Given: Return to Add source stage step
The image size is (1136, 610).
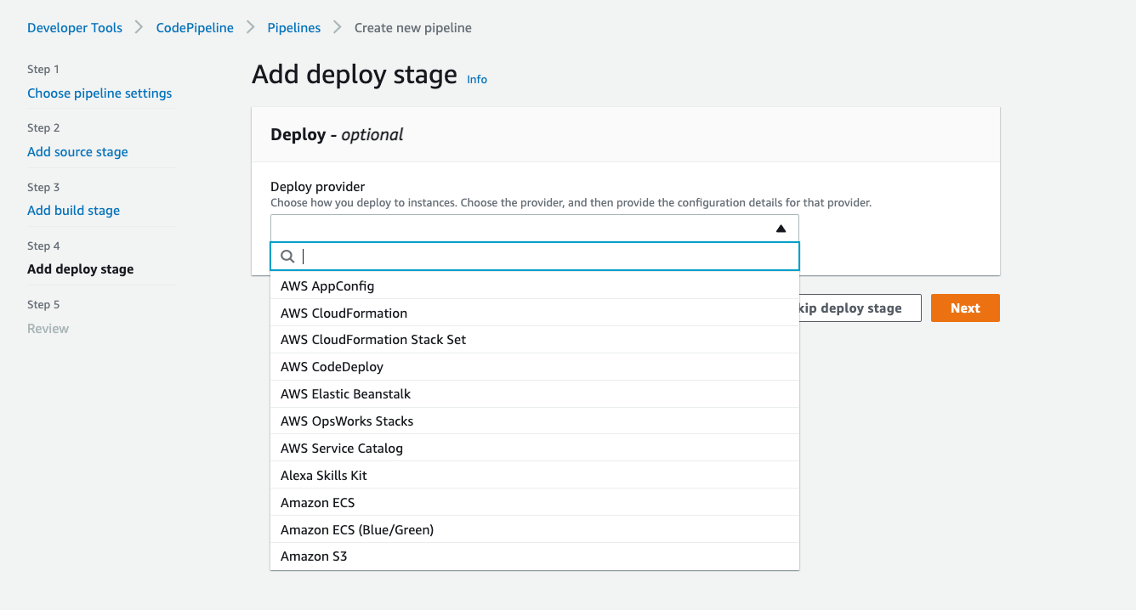Looking at the screenshot, I should pos(77,152).
